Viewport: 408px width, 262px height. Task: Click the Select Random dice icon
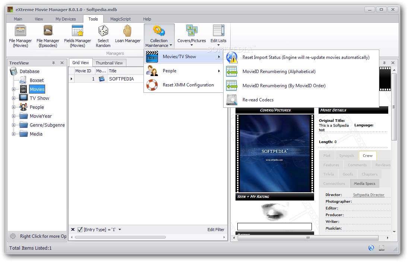click(x=103, y=31)
